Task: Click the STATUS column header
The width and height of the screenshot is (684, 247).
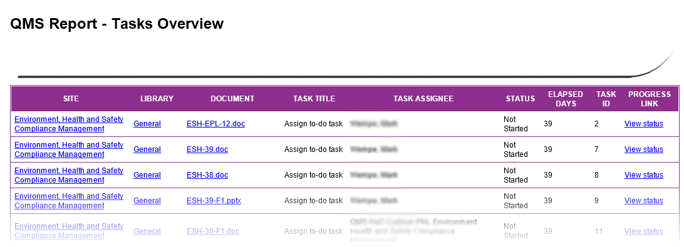Action: coord(521,99)
